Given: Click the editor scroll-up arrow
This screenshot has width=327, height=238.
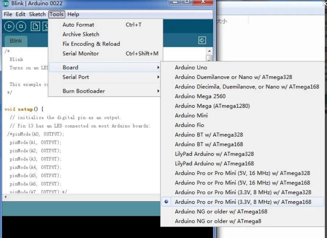Looking at the screenshot, I should coord(209,51).
